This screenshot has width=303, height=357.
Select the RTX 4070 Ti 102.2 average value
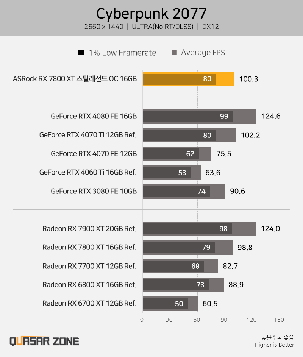point(250,135)
